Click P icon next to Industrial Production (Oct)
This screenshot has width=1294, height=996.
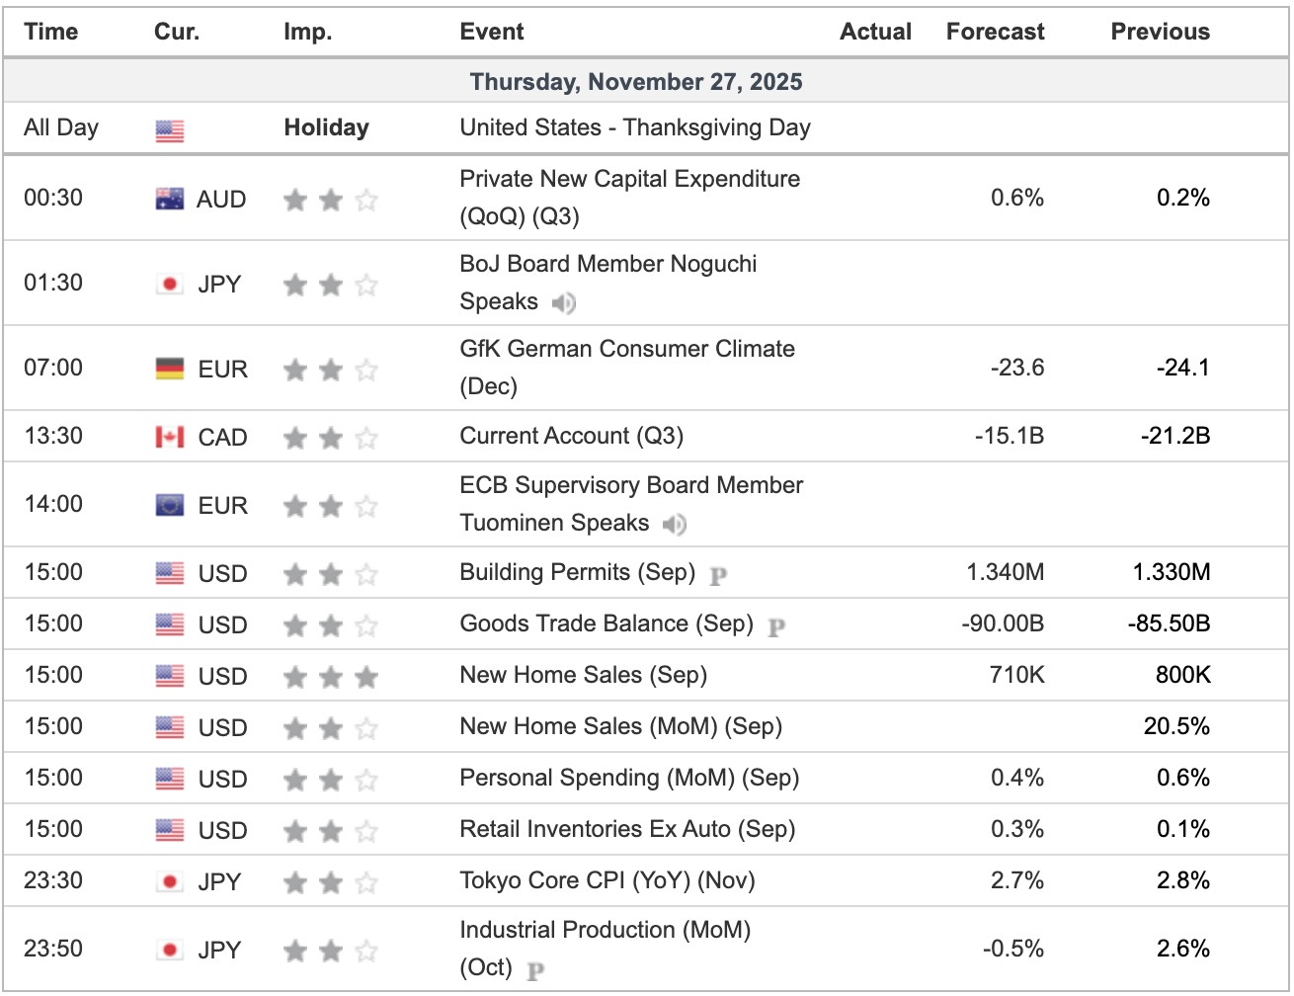pos(535,970)
